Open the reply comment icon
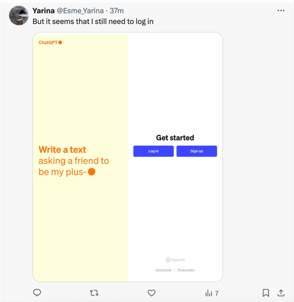Image resolution: width=294 pixels, height=302 pixels. (37, 293)
